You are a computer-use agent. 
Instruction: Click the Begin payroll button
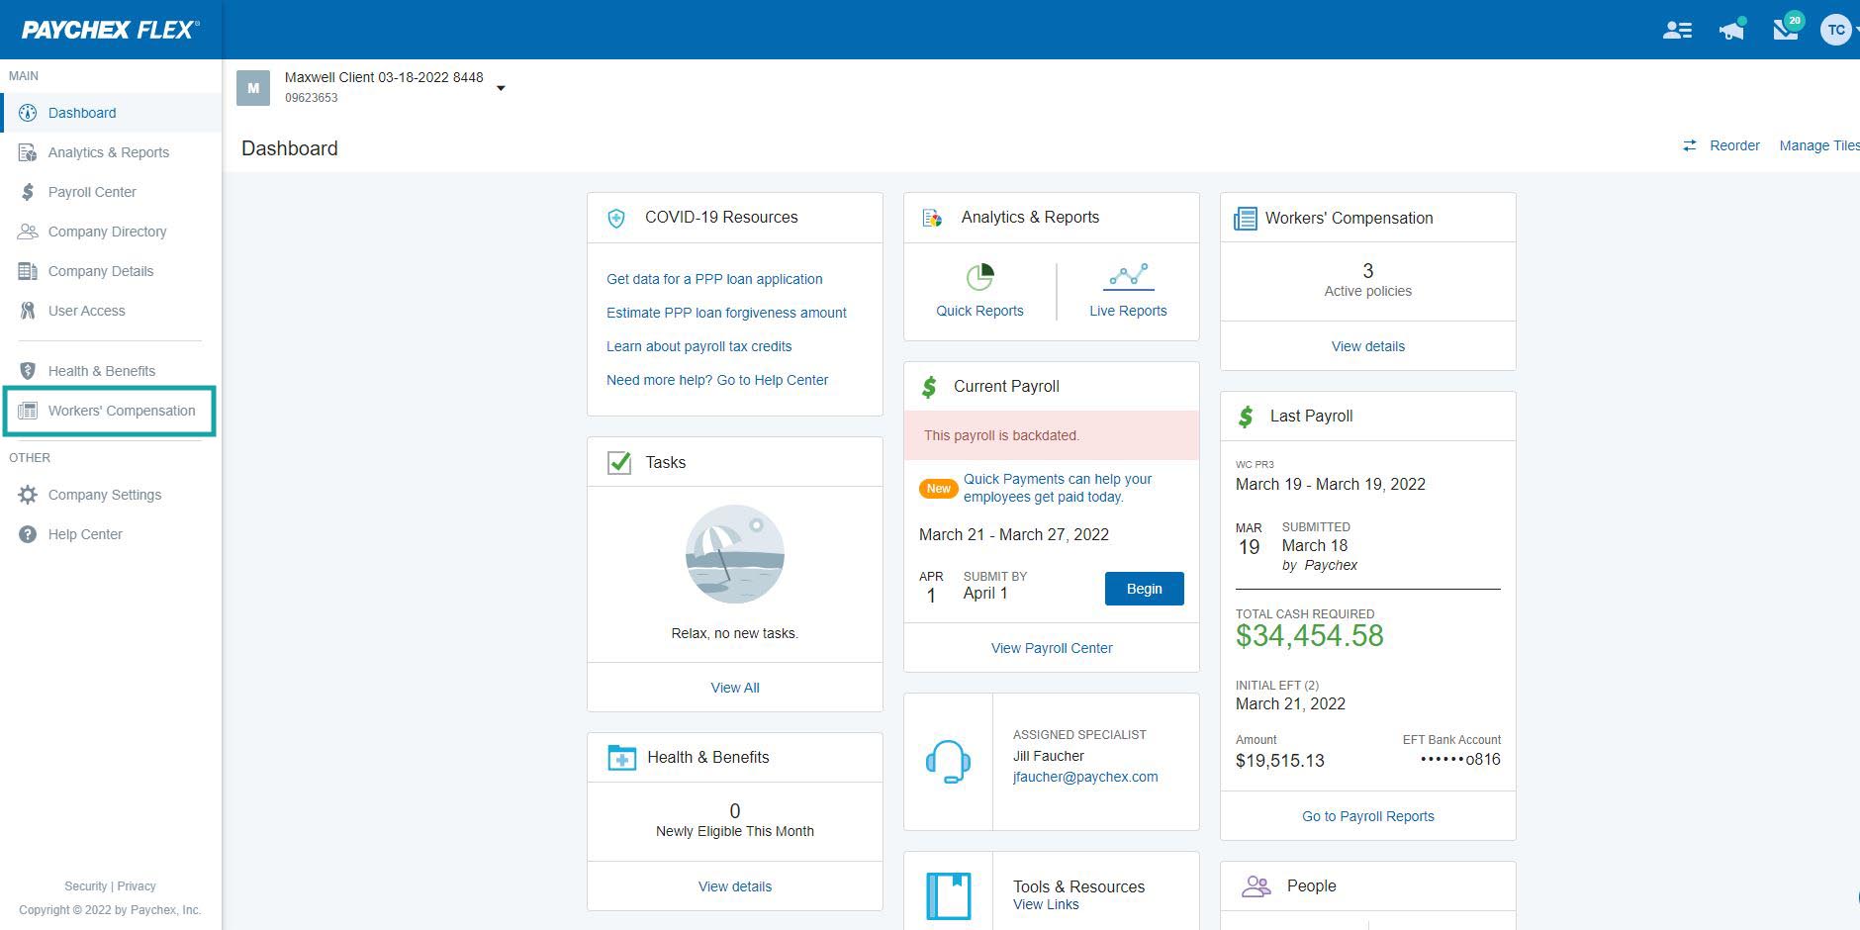tap(1144, 589)
